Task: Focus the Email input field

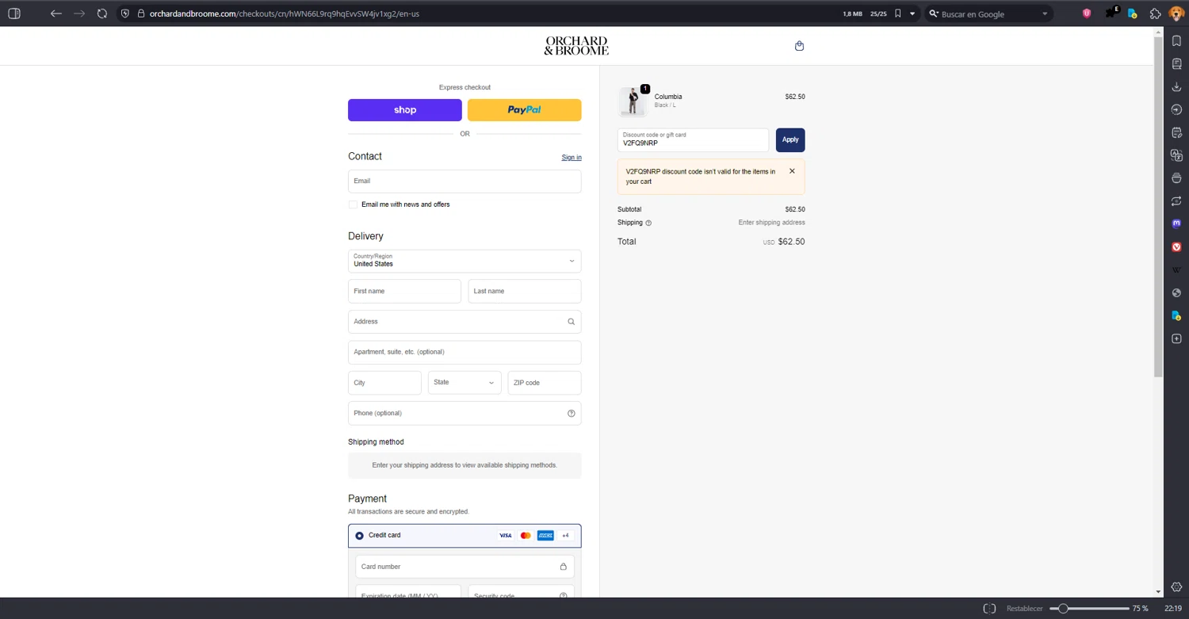Action: (465, 181)
